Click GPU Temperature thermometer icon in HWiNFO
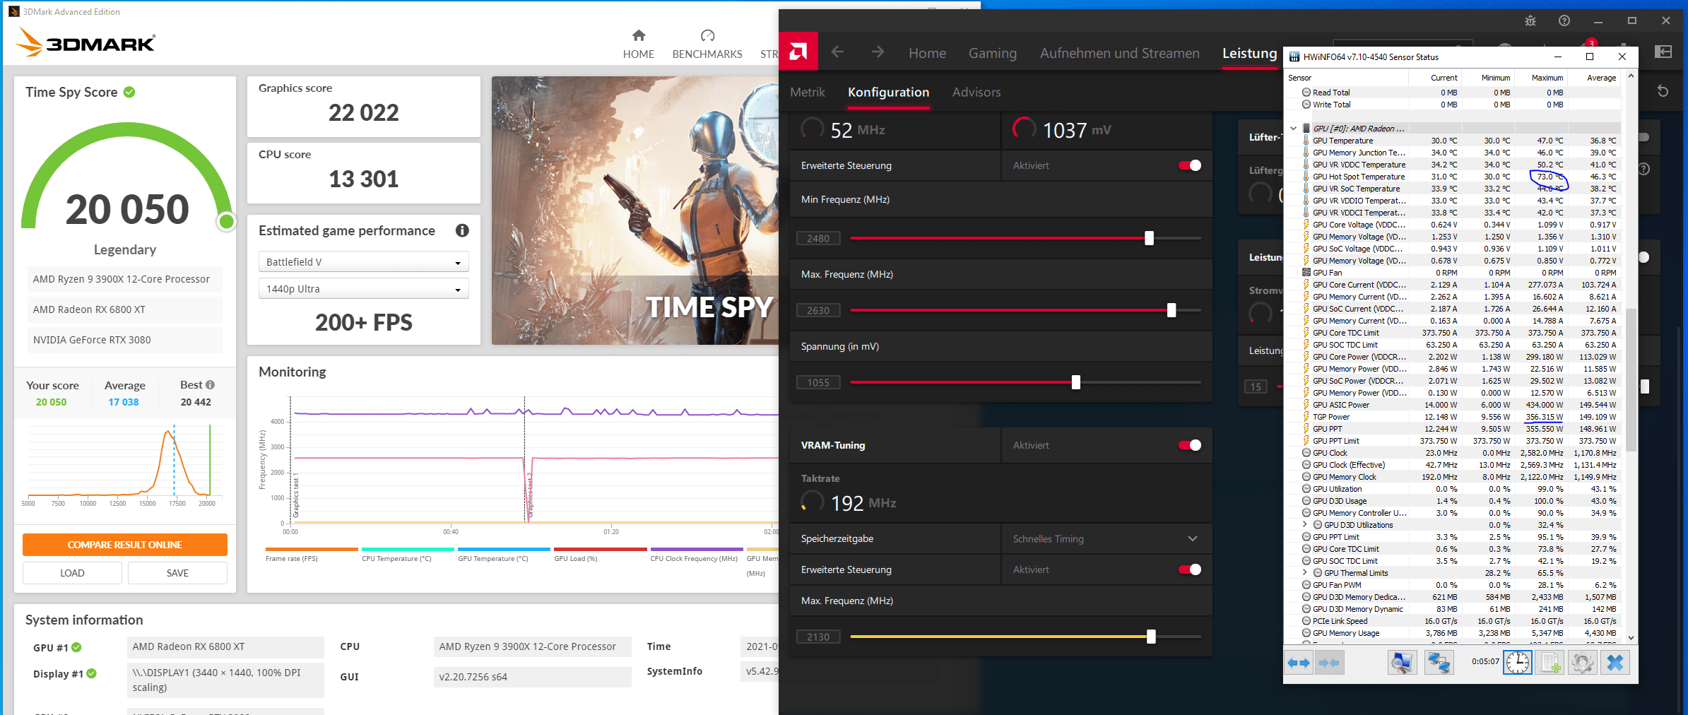The height and width of the screenshot is (715, 1688). (1306, 141)
